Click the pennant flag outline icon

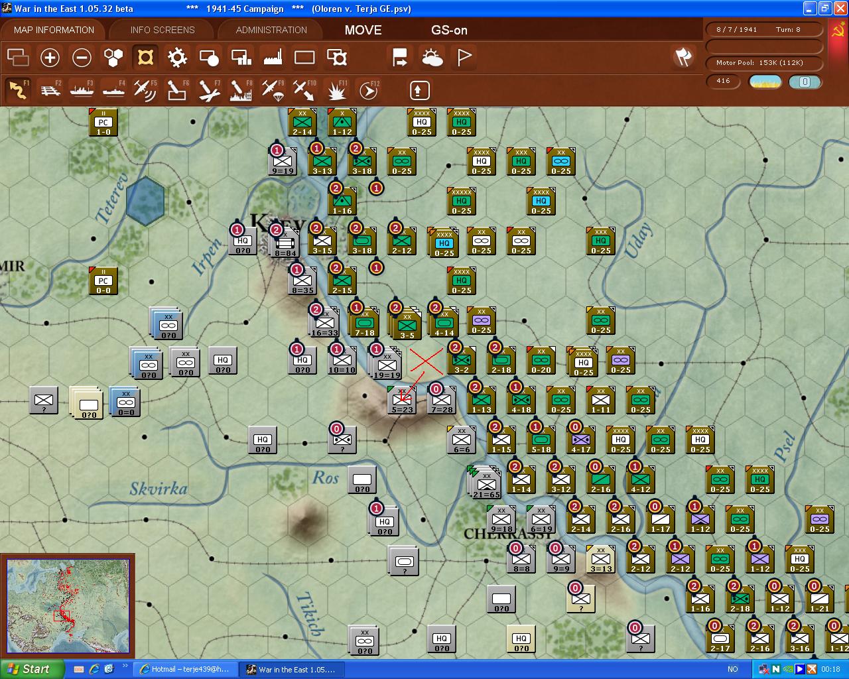click(464, 58)
